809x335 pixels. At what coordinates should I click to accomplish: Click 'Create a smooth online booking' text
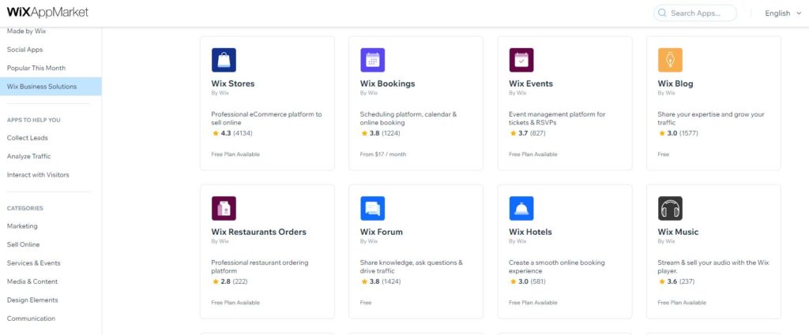[557, 266]
